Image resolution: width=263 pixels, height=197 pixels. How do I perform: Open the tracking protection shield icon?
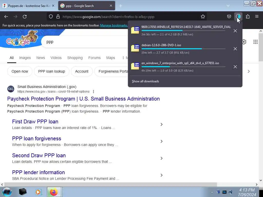point(51,17)
